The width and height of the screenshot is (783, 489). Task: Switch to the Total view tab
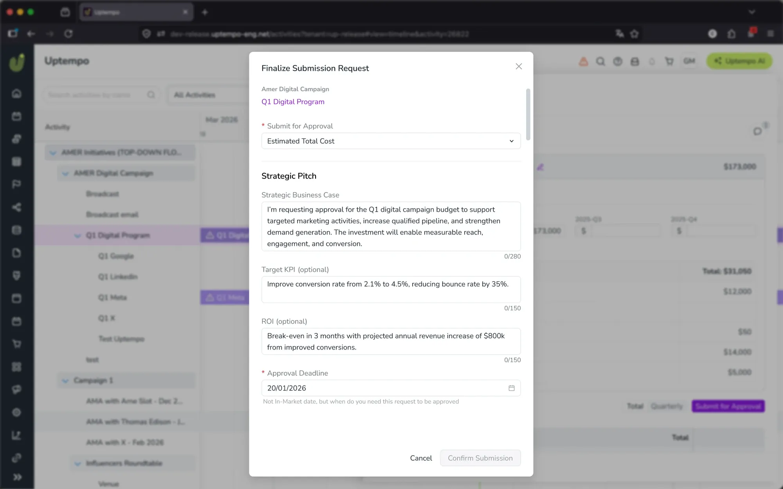click(x=635, y=406)
